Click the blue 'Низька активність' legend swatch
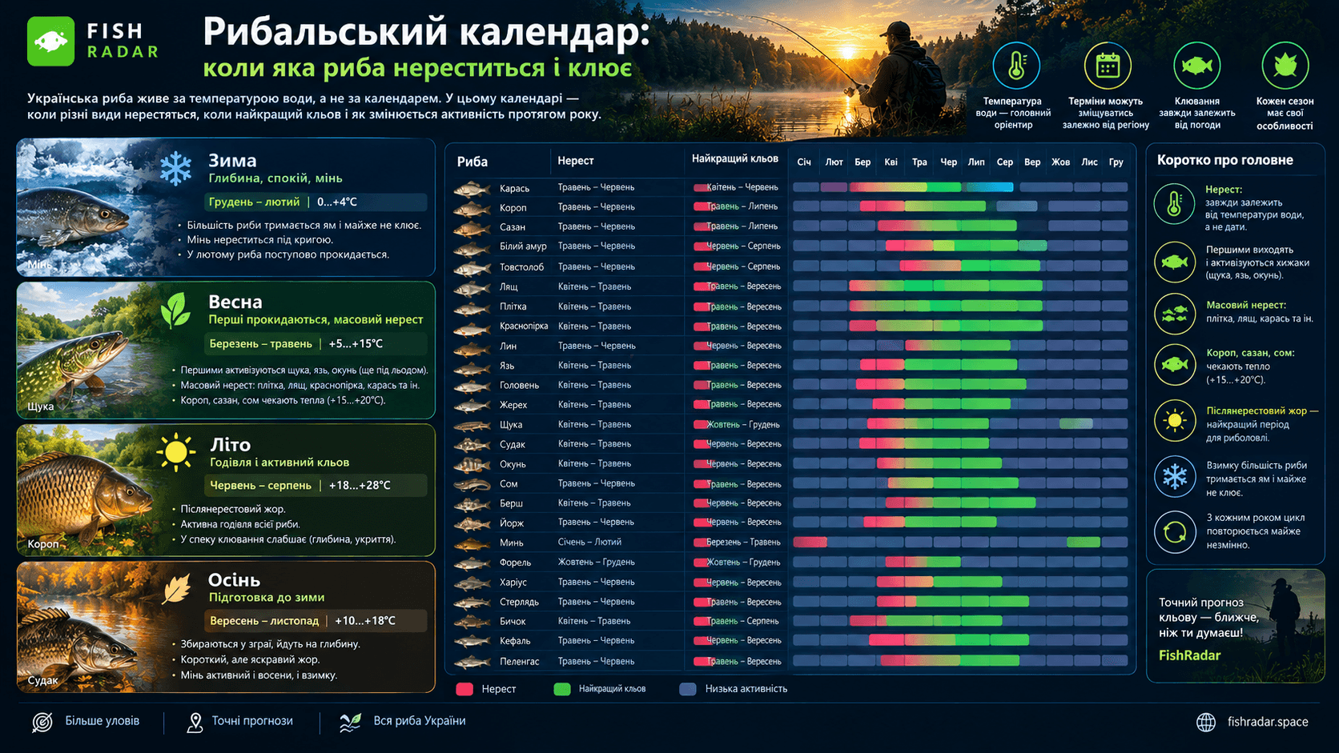 tap(688, 689)
